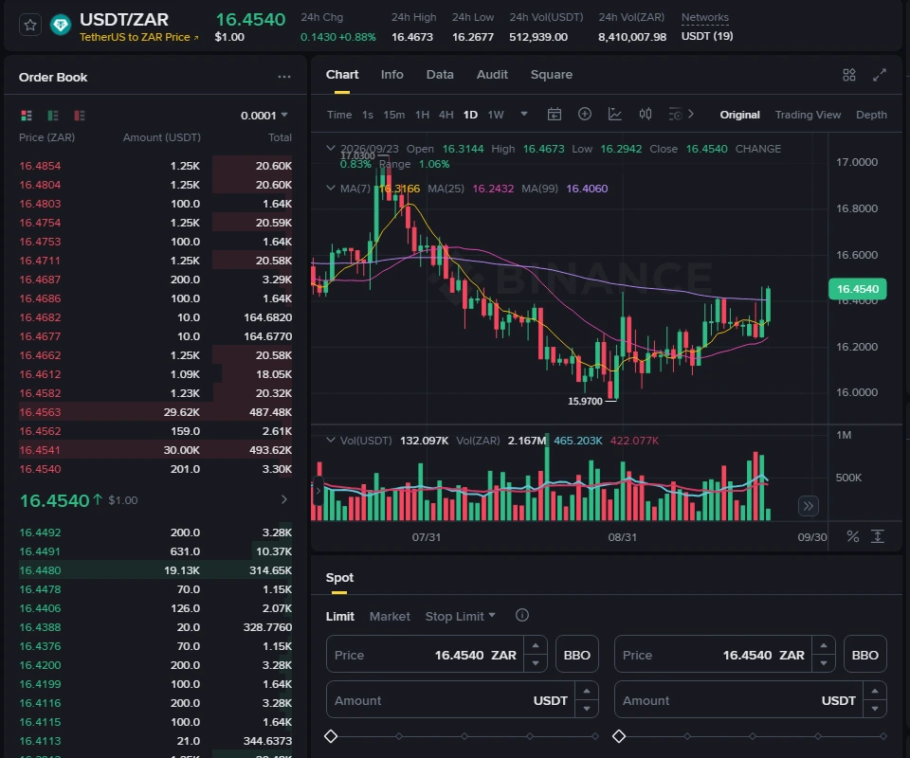The image size is (910, 758).
Task: Select the Time chart interval
Action: [339, 115]
